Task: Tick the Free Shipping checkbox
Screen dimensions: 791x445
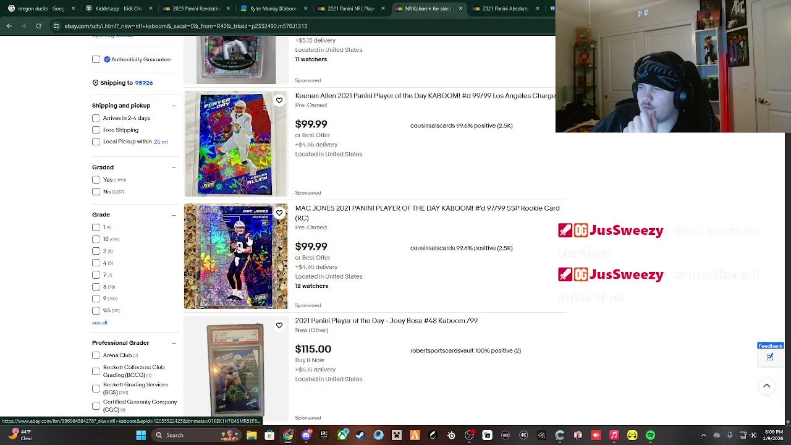Action: click(x=96, y=130)
